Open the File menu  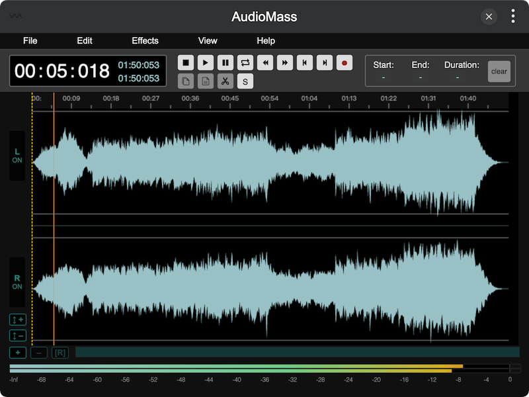(x=30, y=41)
